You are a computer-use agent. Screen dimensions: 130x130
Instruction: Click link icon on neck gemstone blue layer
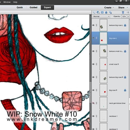coord(96,103)
